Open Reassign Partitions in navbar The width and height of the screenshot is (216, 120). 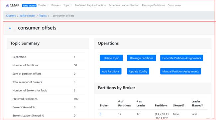click(x=153, y=5)
